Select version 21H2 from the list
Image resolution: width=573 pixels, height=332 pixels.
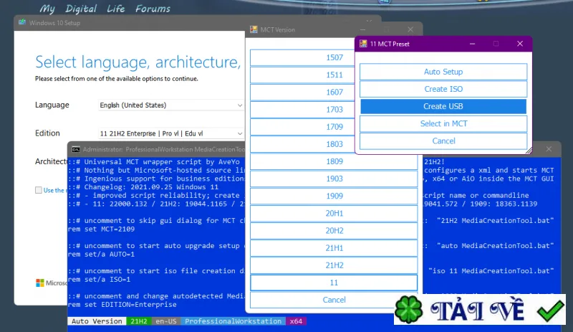[x=334, y=265]
